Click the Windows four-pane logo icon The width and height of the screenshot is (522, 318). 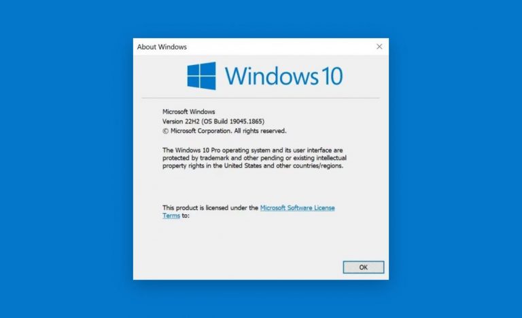click(201, 76)
